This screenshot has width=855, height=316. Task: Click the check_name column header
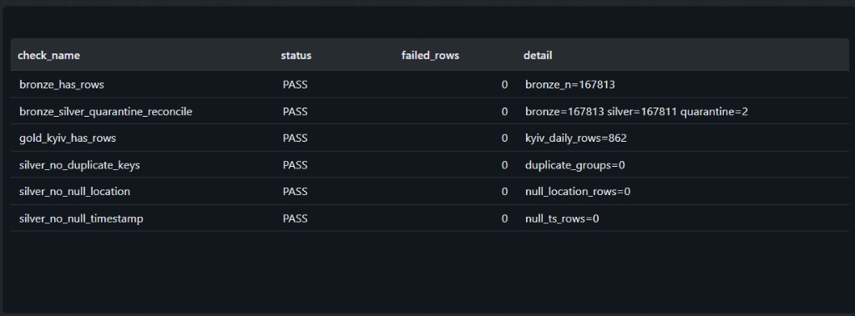click(x=48, y=56)
